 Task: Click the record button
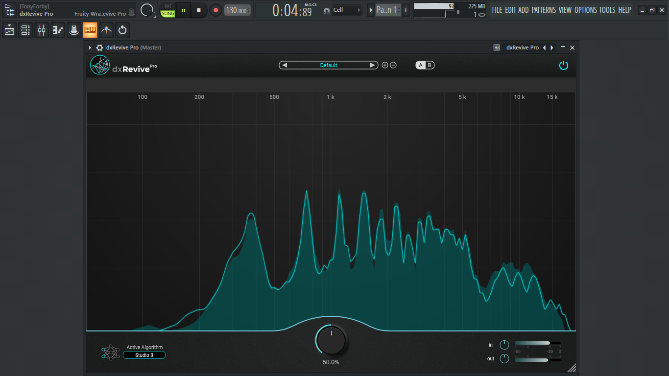click(x=215, y=10)
